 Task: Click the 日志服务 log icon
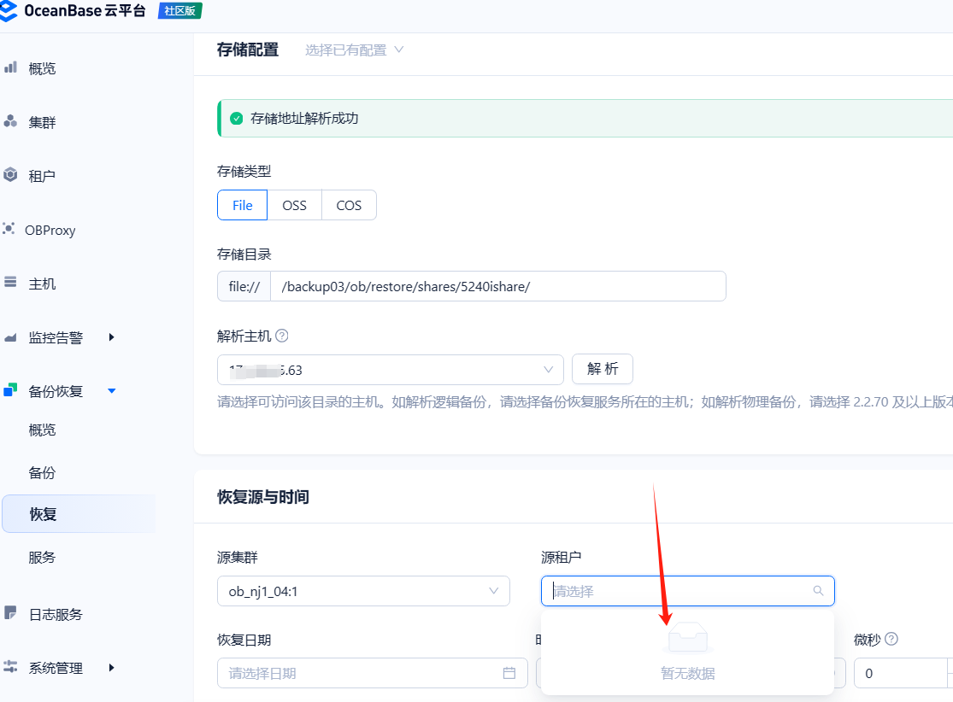coord(10,612)
